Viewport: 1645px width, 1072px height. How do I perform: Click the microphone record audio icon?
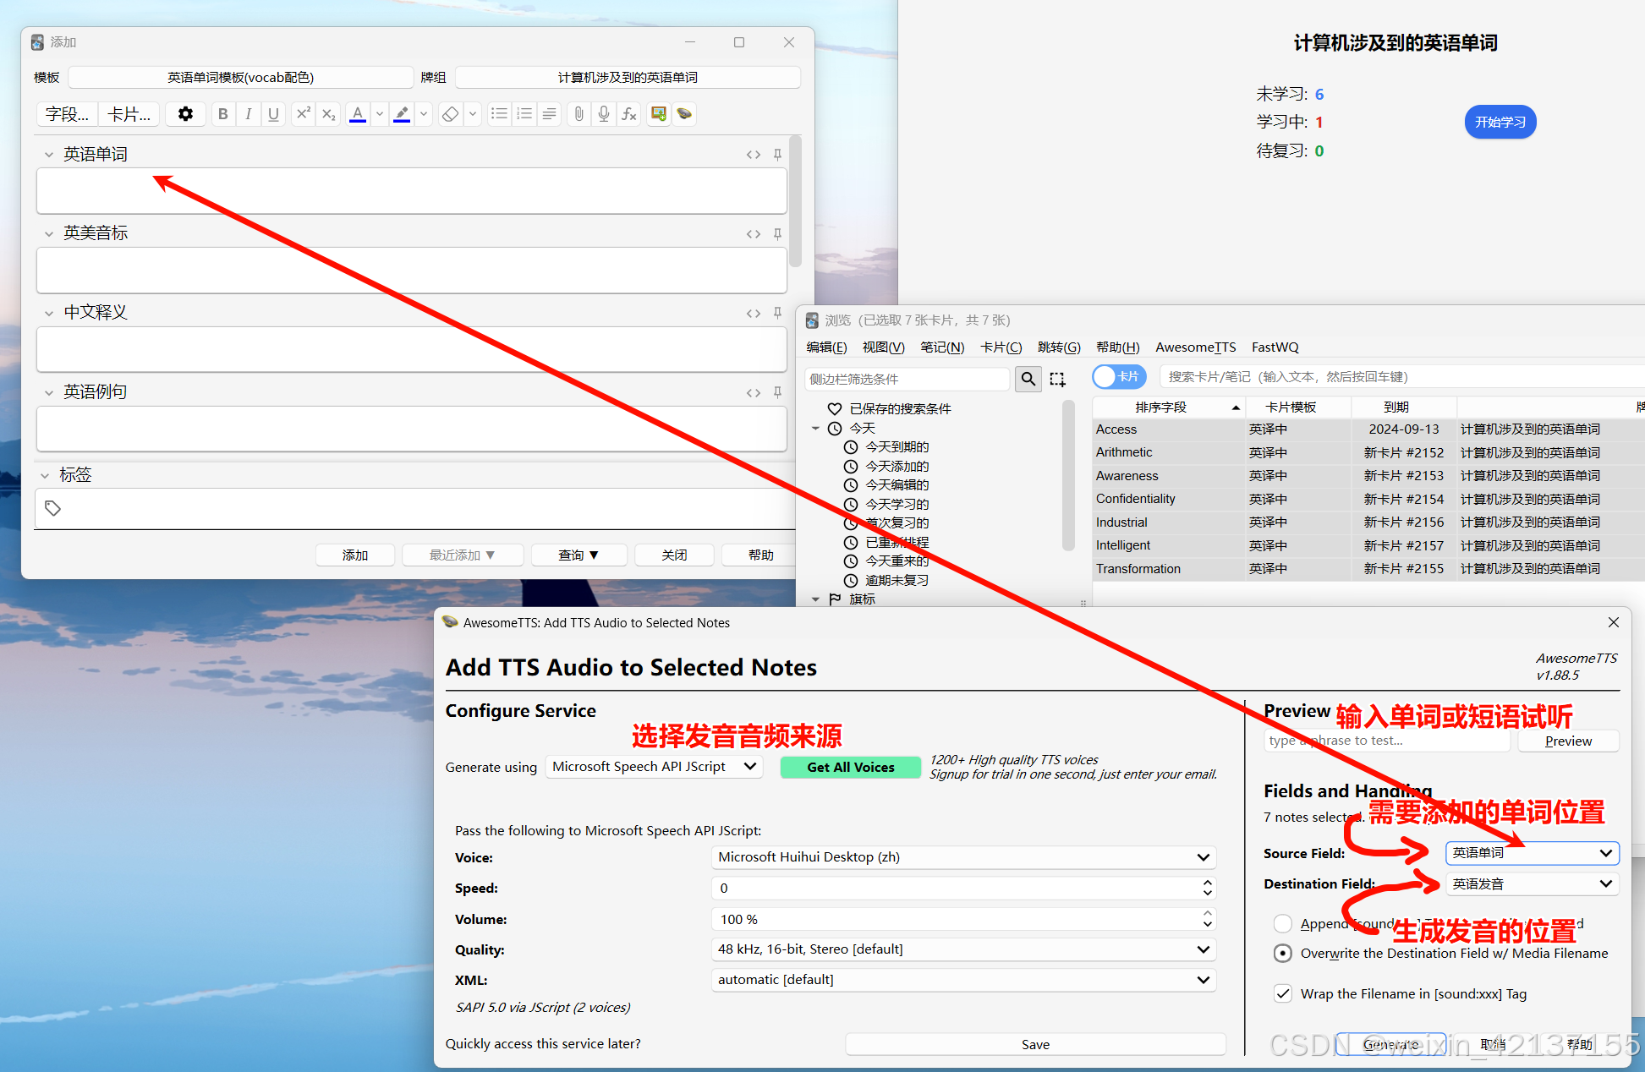click(603, 114)
